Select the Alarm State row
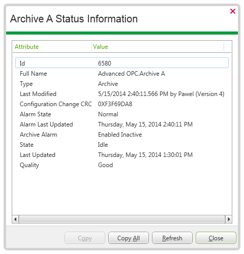 click(122, 114)
